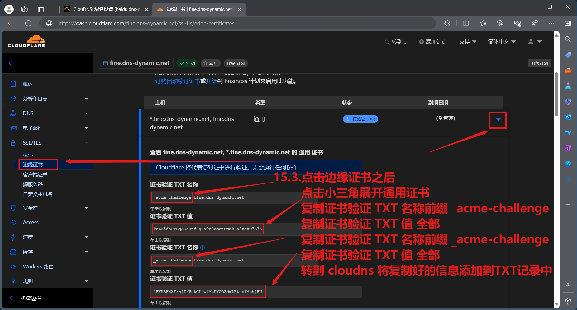Open the Telegram-like send icon in the sidebar
This screenshot has height=310, width=577.
(x=568, y=133)
